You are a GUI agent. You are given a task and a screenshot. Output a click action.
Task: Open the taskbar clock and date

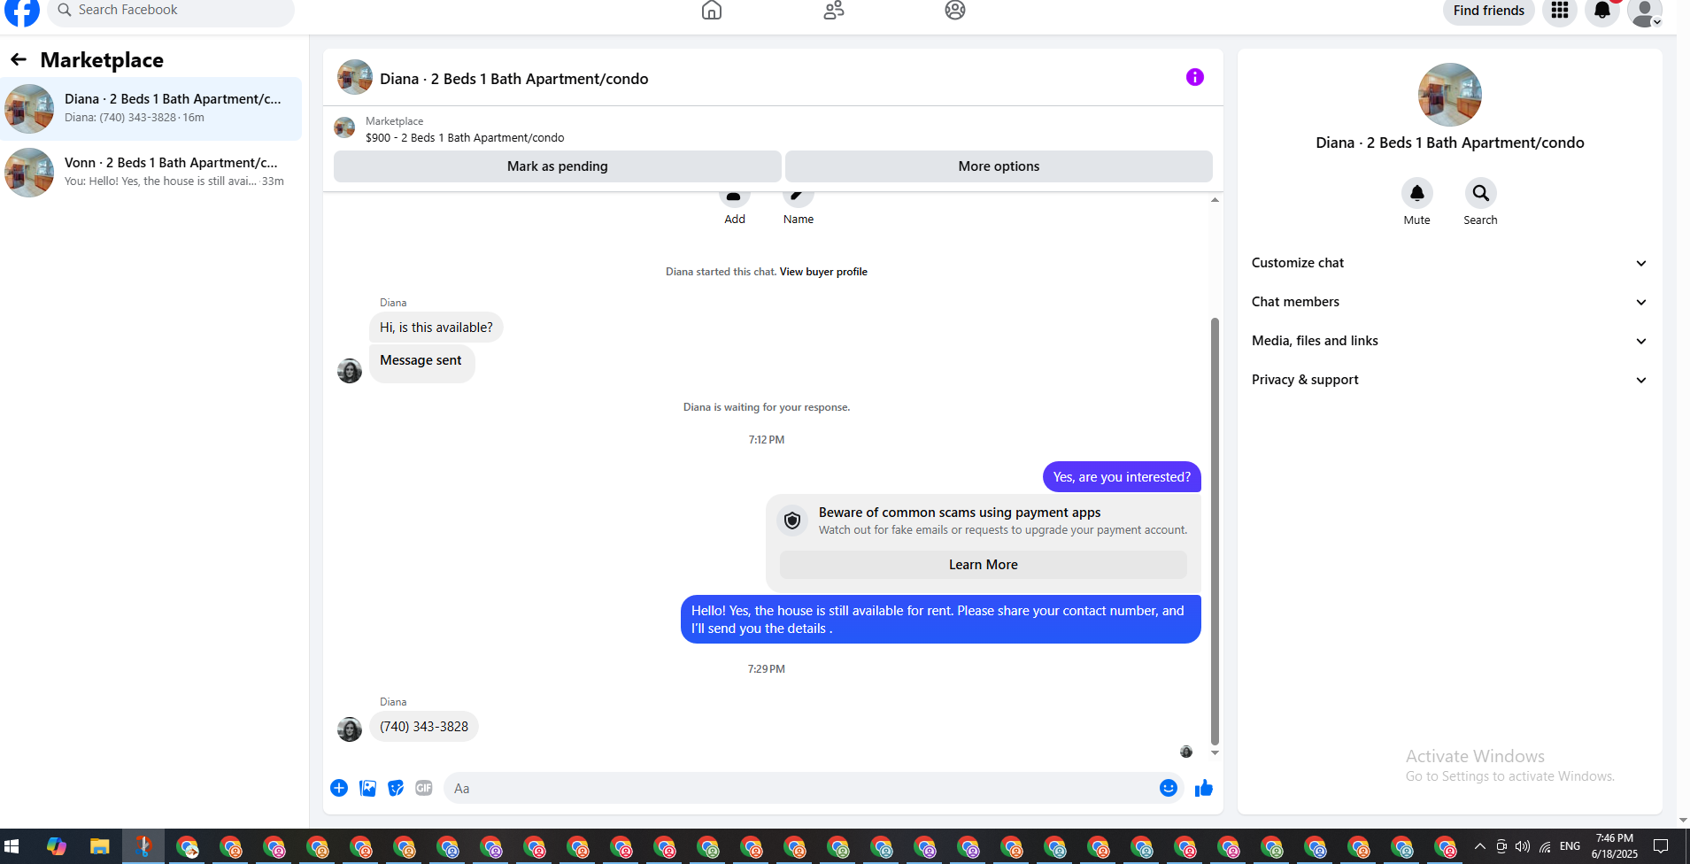tap(1615, 846)
